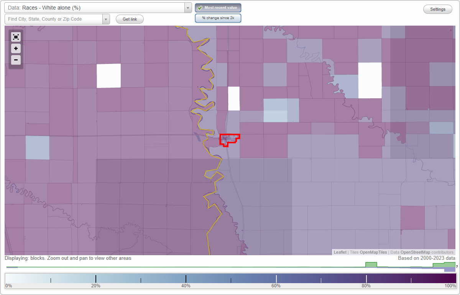This screenshot has width=460, height=295.
Task: Enable the Most recent value view
Action: click(218, 7)
